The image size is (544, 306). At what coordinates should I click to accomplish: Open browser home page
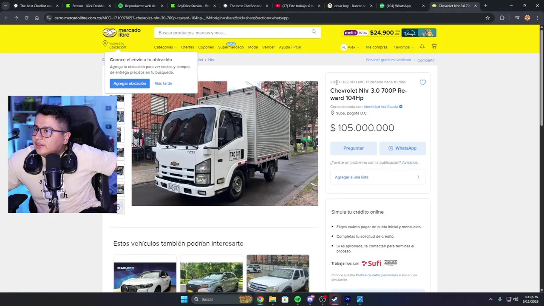37,18
